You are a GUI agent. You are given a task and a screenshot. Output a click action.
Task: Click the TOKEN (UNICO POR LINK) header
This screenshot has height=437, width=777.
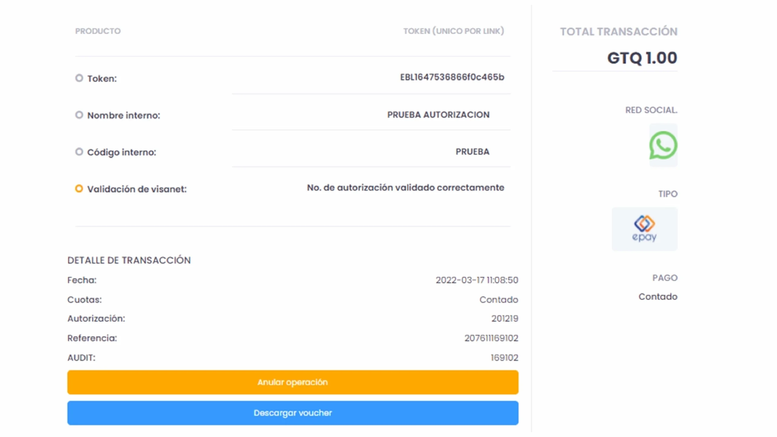coord(454,31)
